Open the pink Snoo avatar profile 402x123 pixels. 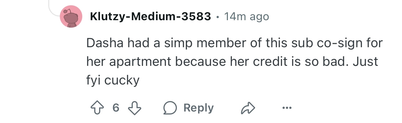[x=71, y=16]
